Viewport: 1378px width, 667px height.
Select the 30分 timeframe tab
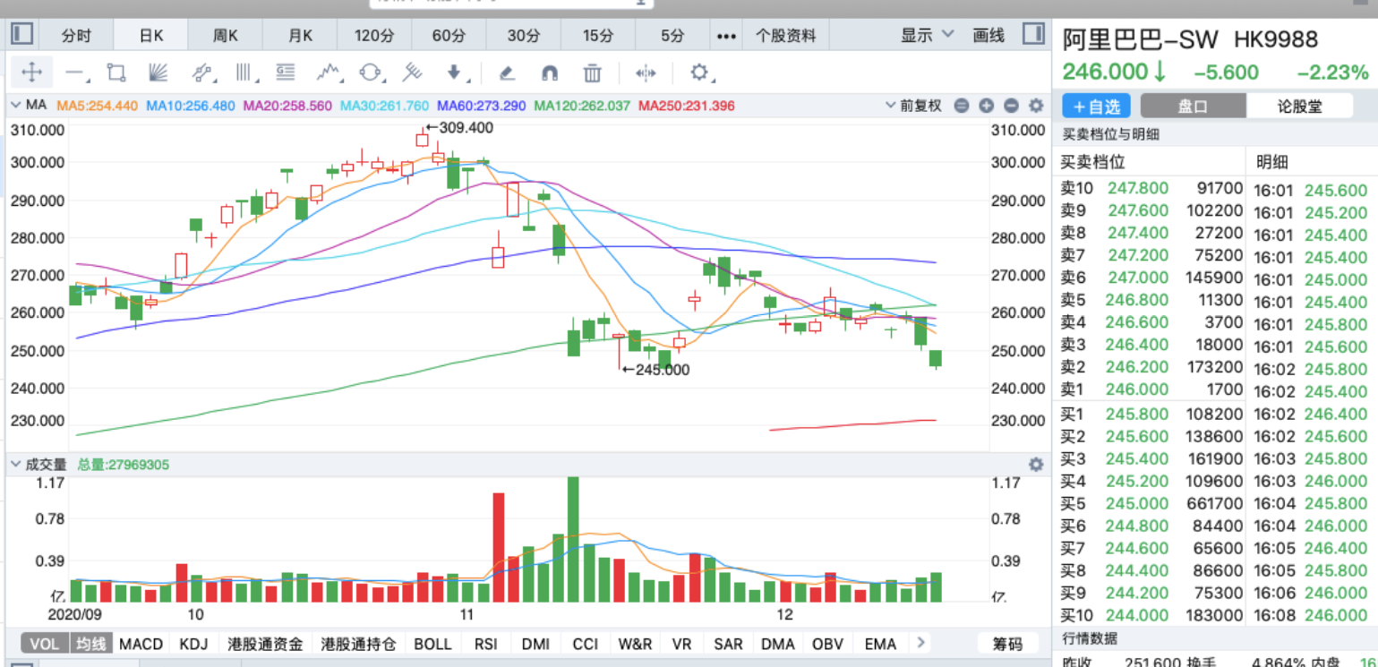click(x=524, y=36)
